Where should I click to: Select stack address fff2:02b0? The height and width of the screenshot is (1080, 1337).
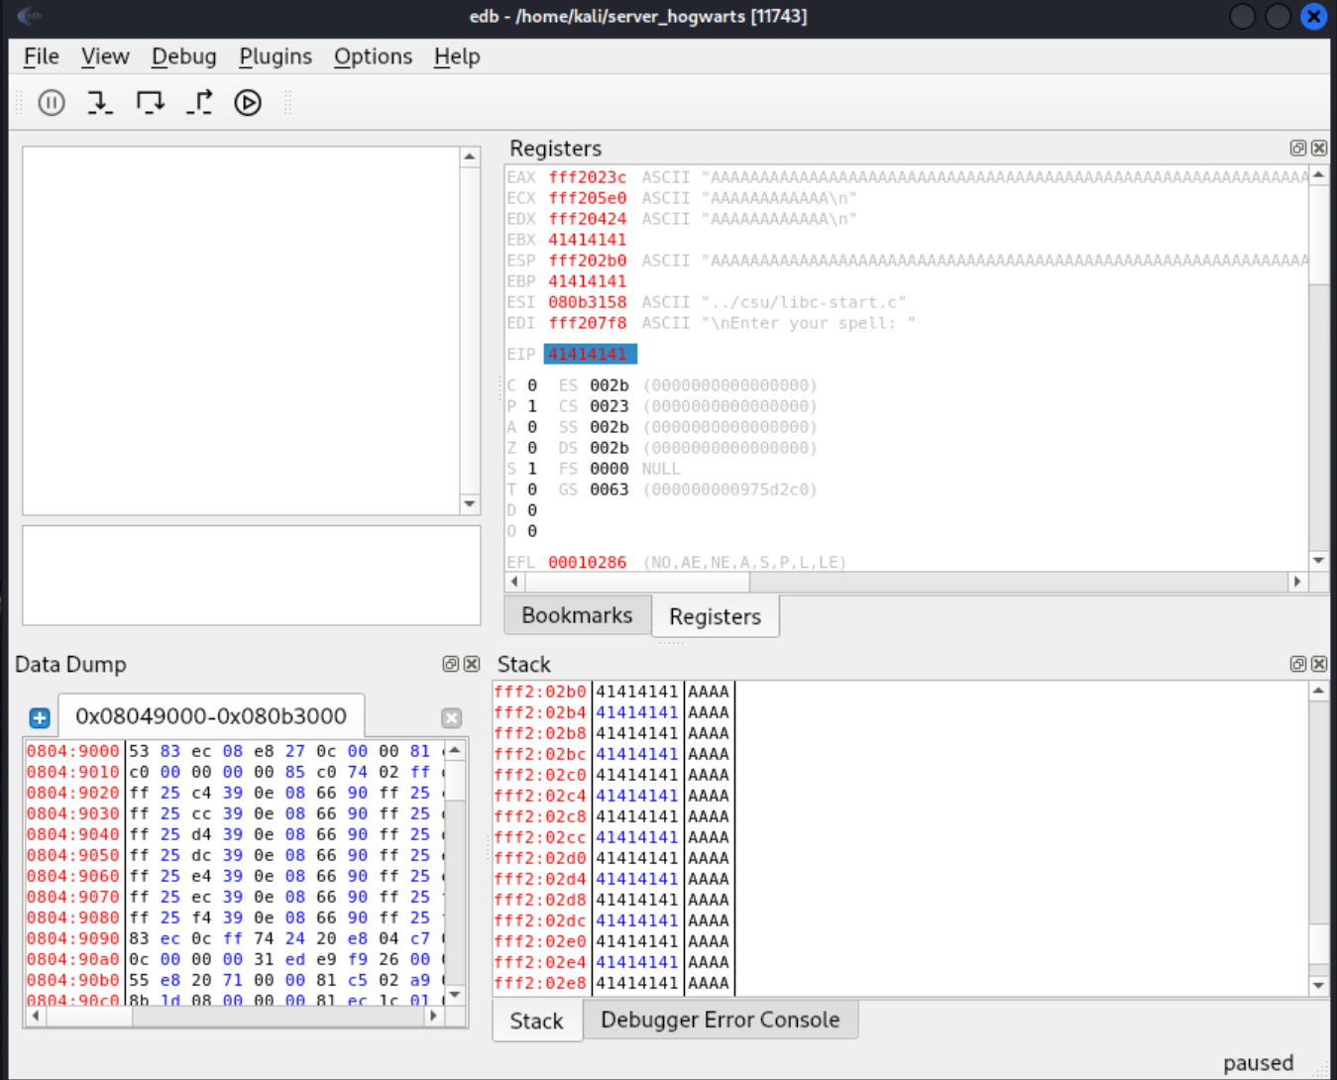tap(540, 692)
